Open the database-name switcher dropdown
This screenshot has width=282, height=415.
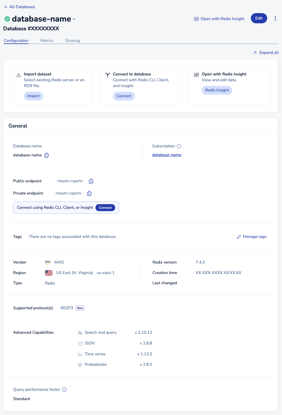[x=74, y=19]
